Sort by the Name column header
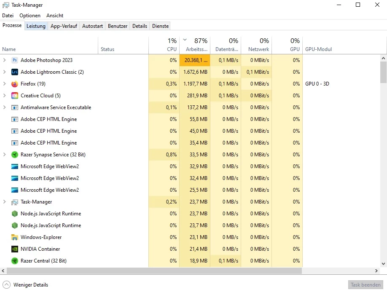 [x=49, y=46]
